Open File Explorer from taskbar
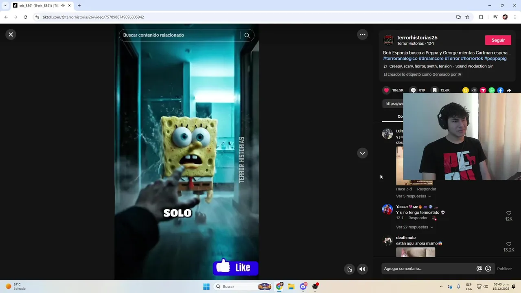 click(291, 286)
